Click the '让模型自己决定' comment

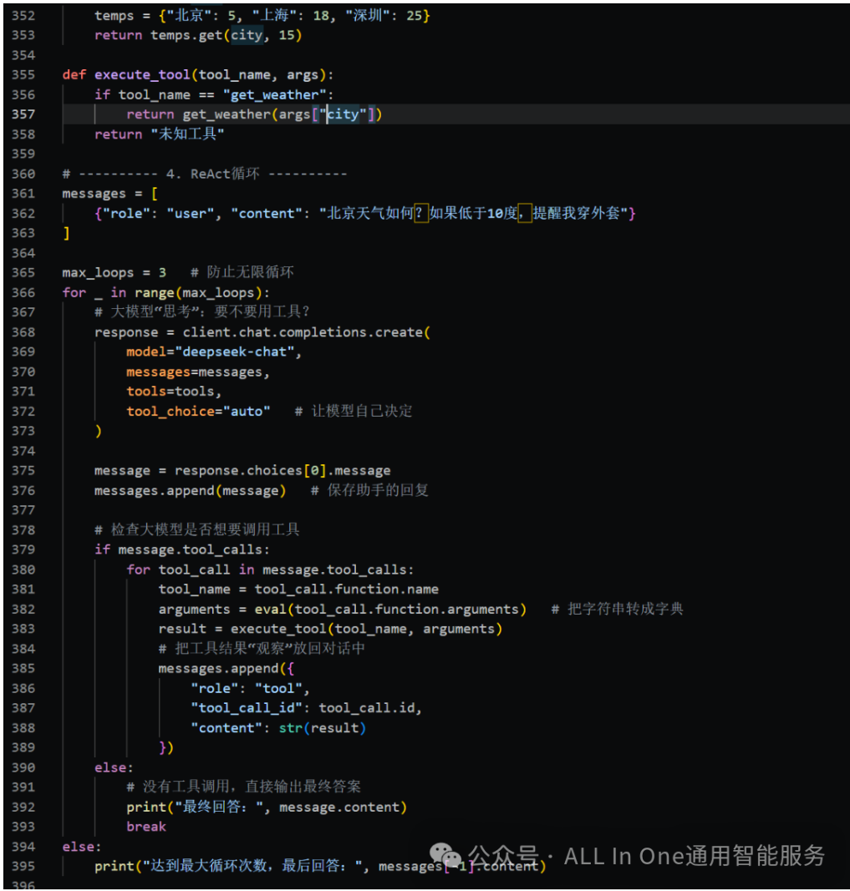(354, 411)
